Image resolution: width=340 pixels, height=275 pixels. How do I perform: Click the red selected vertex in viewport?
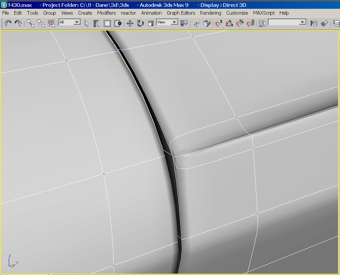tap(251, 134)
